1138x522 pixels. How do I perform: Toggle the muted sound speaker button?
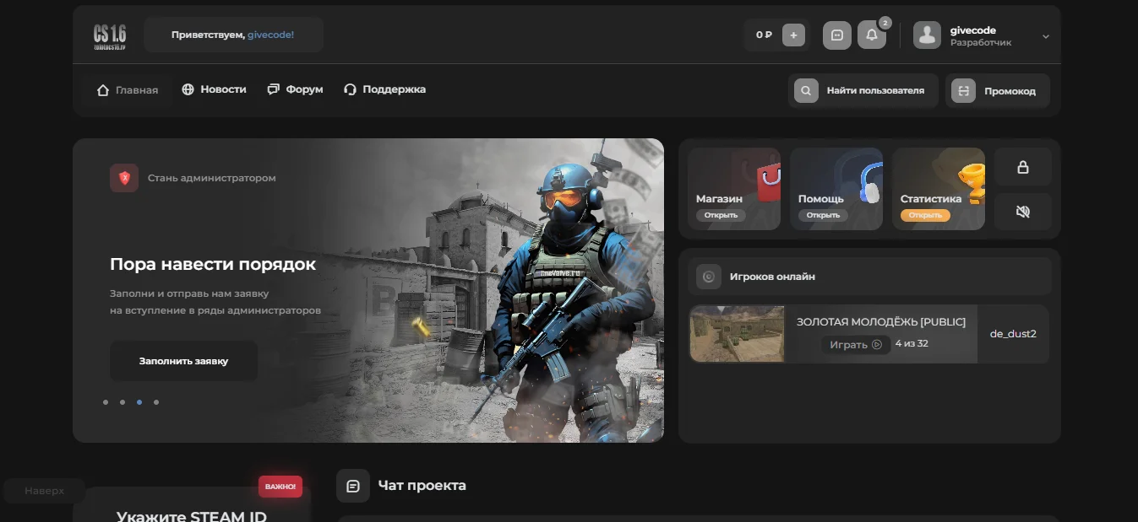pos(1022,212)
